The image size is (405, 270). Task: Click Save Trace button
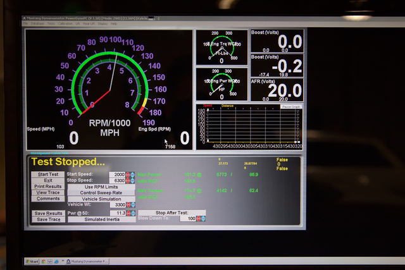[48, 219]
